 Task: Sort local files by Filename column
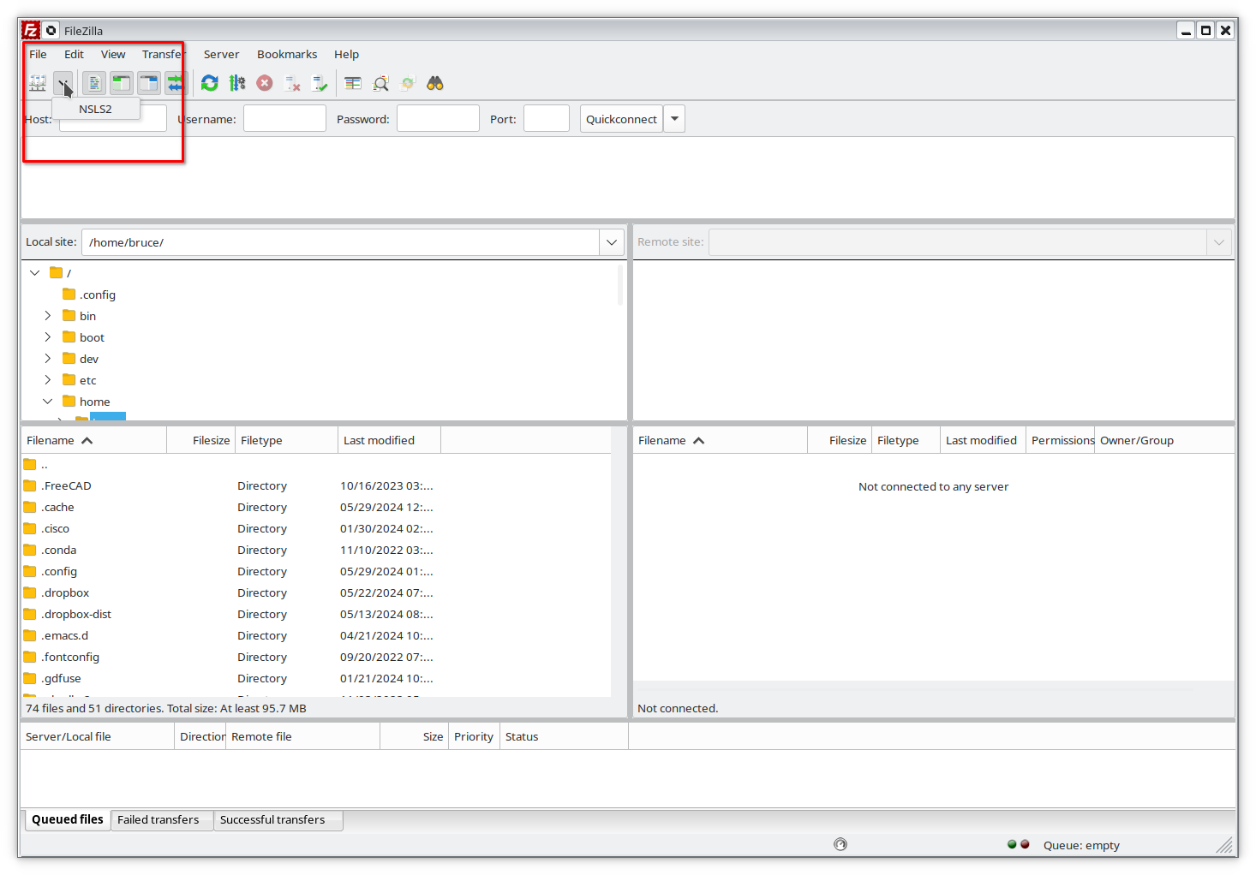tap(93, 440)
